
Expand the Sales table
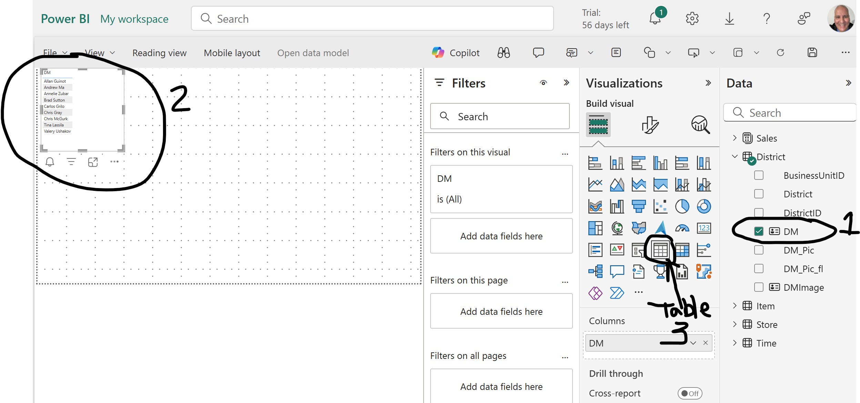[735, 138]
